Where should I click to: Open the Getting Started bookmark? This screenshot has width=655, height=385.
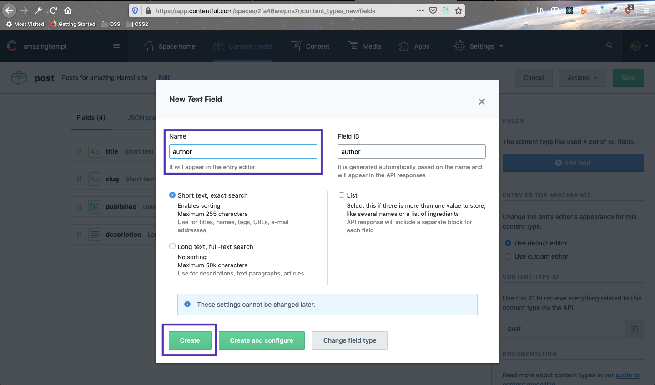coord(73,24)
